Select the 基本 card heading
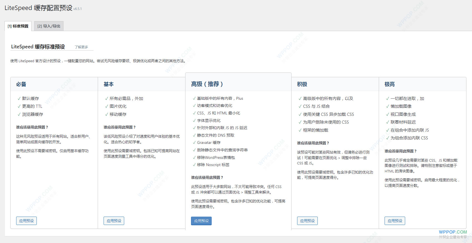This screenshot has width=472, height=243. [109, 84]
